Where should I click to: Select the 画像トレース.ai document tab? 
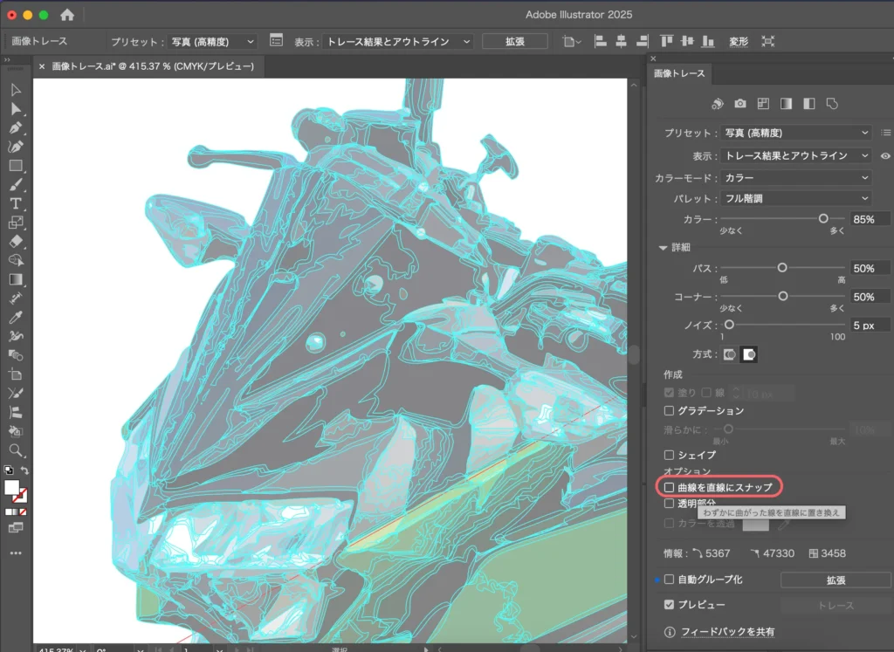click(x=152, y=65)
